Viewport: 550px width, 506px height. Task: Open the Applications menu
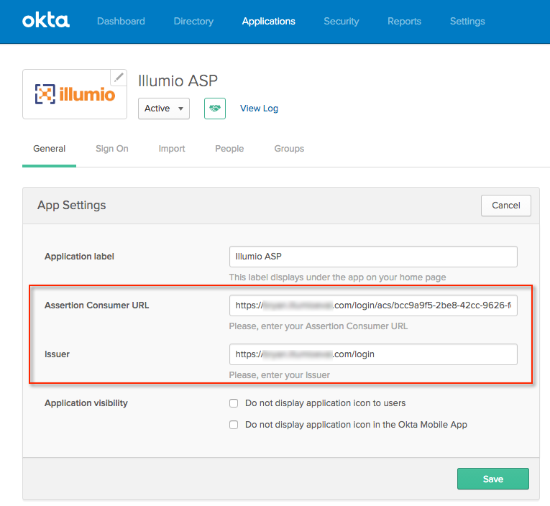[x=269, y=22]
